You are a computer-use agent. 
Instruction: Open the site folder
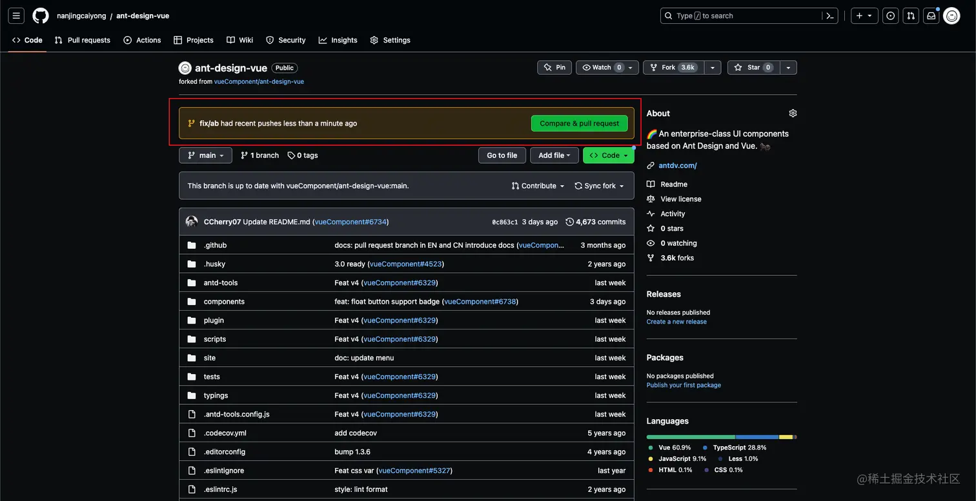point(210,358)
